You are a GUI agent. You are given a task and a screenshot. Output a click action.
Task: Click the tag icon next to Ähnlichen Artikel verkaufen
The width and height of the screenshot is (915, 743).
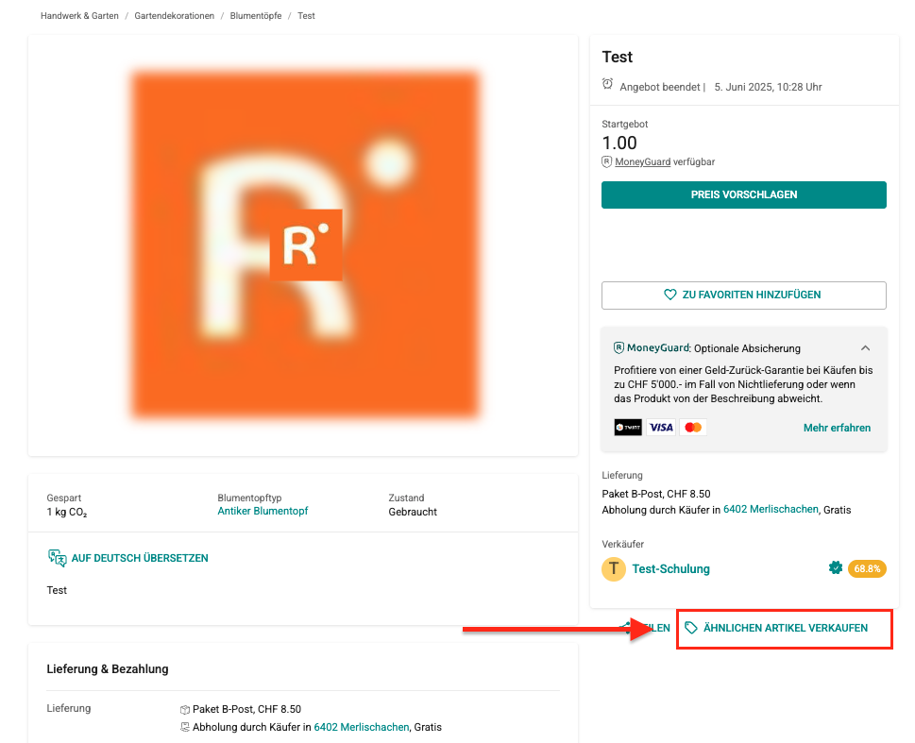tap(691, 628)
